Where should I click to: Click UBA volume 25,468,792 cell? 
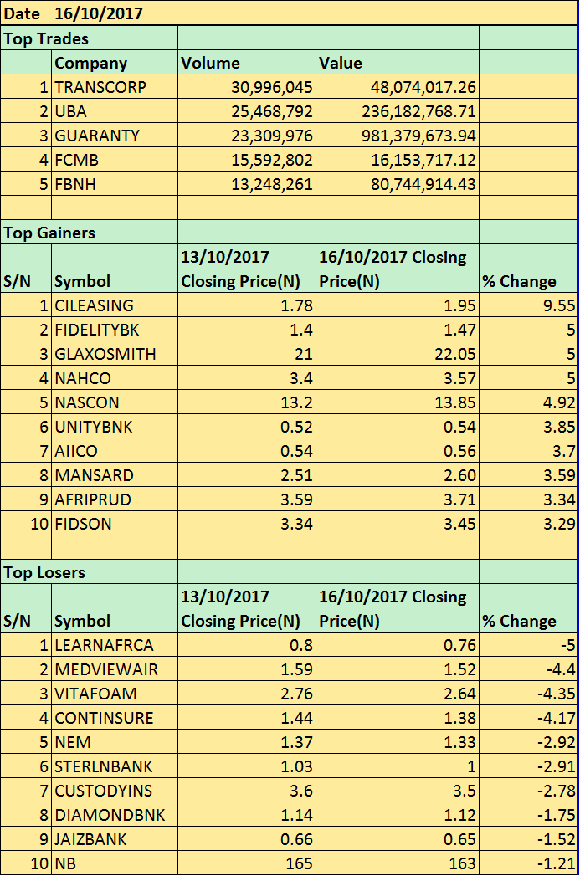(247, 111)
